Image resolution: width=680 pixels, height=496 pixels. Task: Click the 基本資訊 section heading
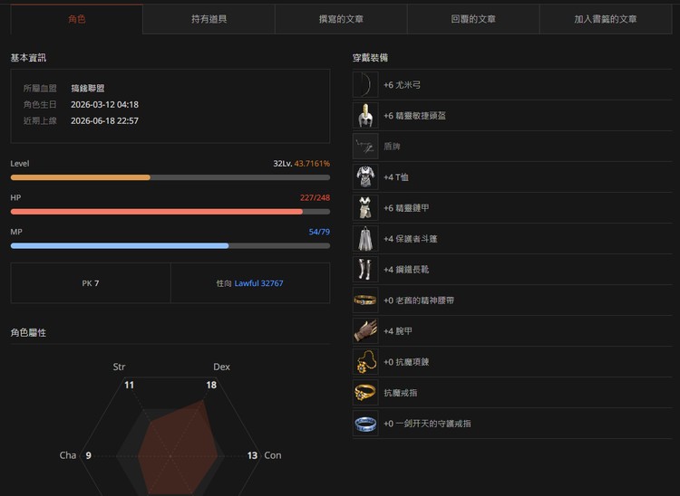click(28, 58)
